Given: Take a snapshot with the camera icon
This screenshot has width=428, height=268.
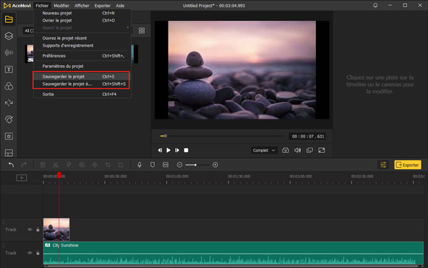Looking at the screenshot, I should click(286, 150).
